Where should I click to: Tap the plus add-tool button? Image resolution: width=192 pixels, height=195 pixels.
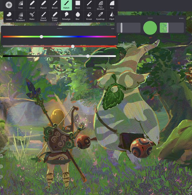point(9,5)
